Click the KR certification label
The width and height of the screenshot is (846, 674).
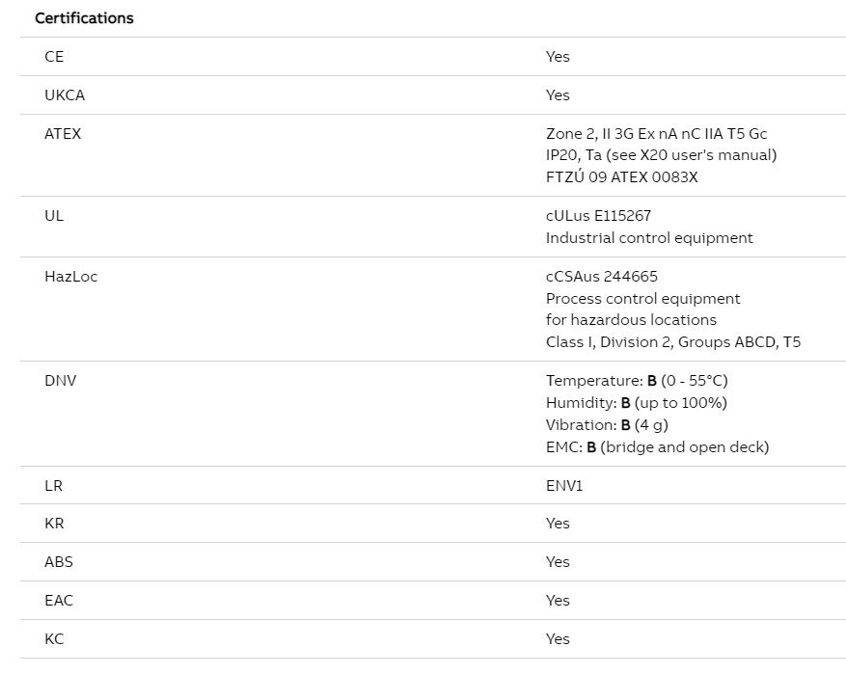(54, 524)
